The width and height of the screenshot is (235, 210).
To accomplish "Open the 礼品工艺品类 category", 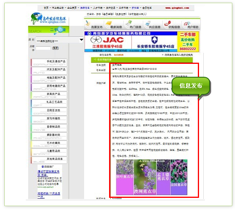I will (49, 103).
